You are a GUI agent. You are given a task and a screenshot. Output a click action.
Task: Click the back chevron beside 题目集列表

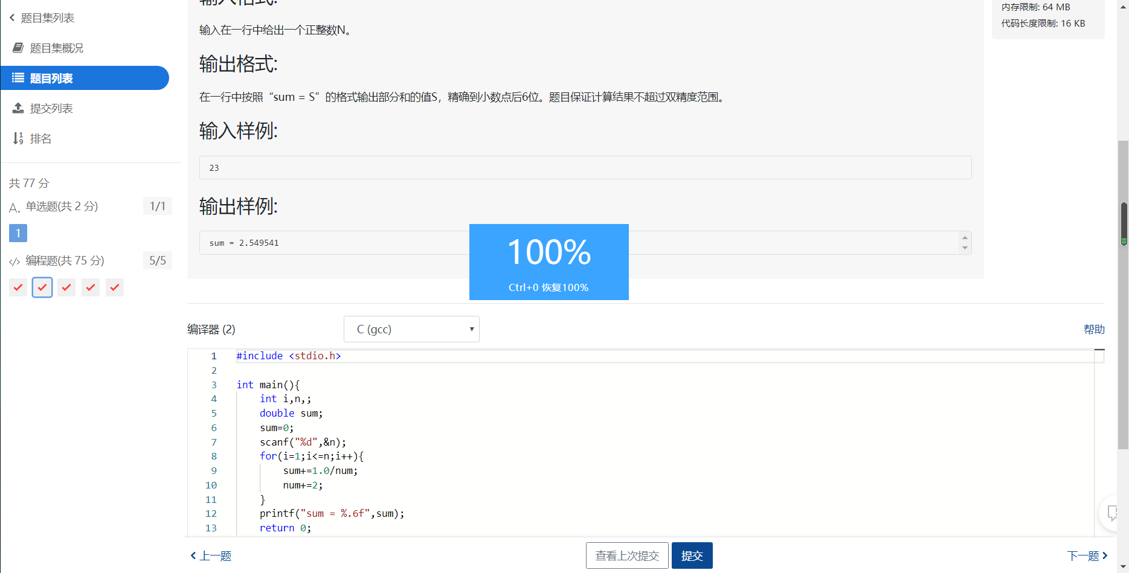(x=12, y=18)
